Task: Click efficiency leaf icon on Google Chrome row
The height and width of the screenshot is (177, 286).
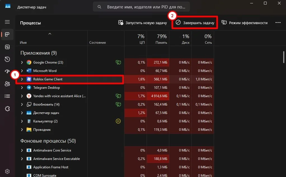Action: 118,62
